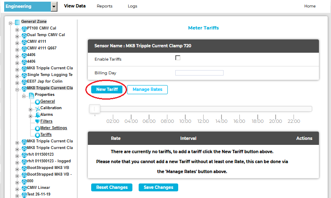
Task: Collapse the Properties node
Action: pyautogui.click(x=24, y=96)
